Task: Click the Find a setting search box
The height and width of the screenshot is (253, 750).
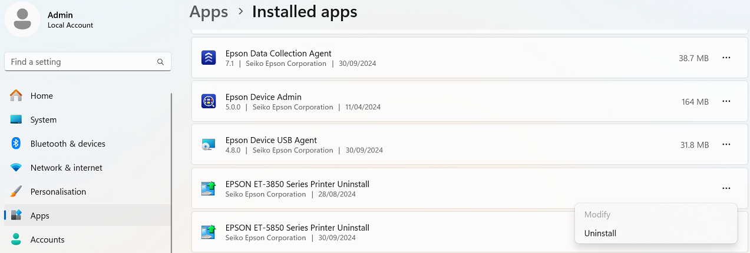Action: click(x=82, y=62)
